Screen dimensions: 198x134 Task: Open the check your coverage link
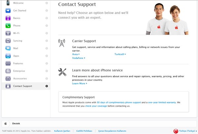coord(96,106)
